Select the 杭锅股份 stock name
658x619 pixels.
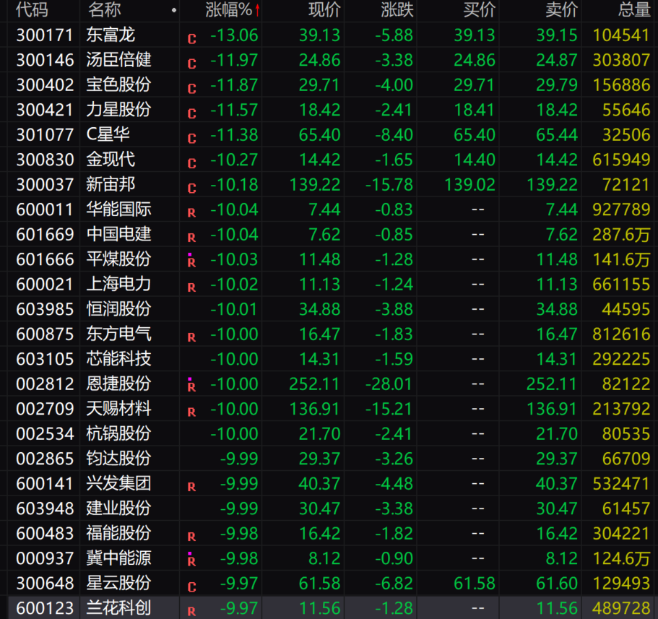coord(118,433)
